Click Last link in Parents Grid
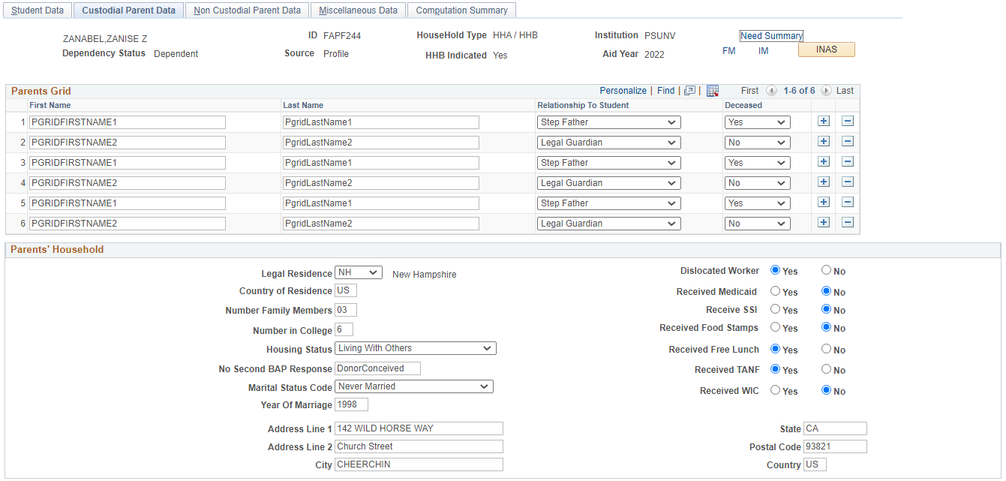This screenshot has width=1006, height=481. [845, 91]
